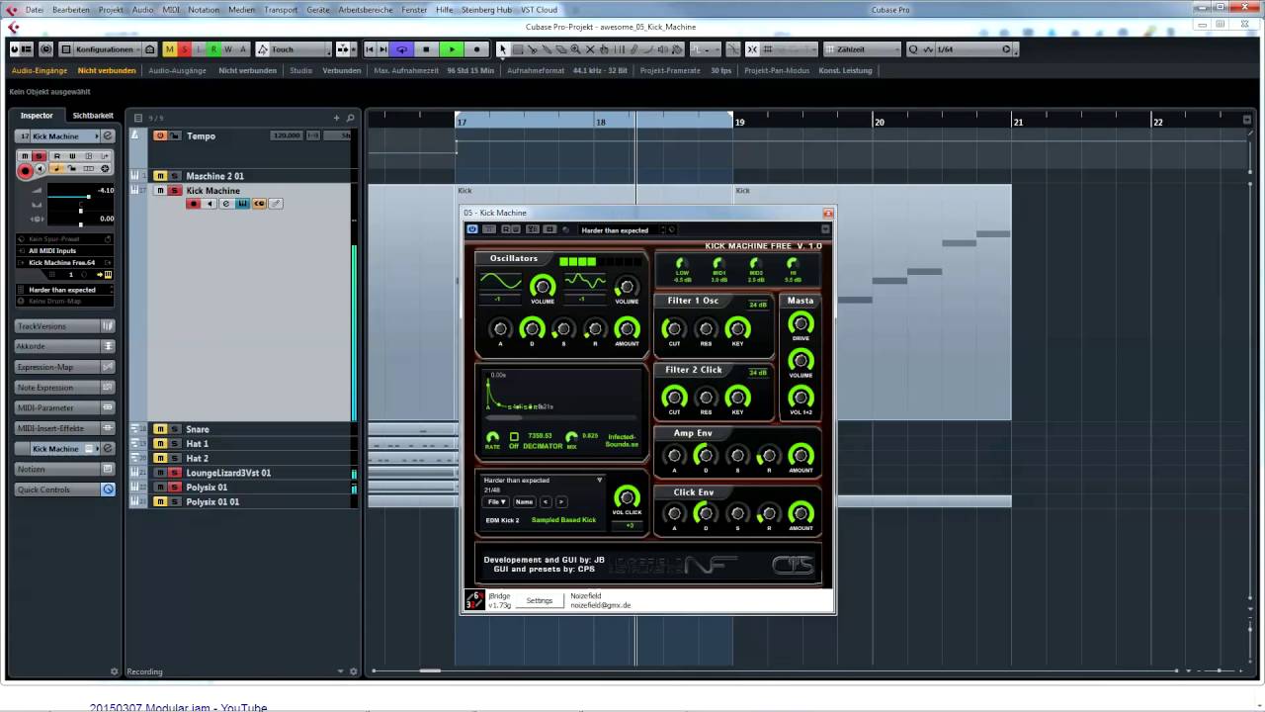Viewport: 1265px width, 712px height.
Task: Click inspector edit channel settings (e) button
Action: (x=108, y=135)
